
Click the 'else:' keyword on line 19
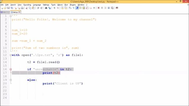click(32, 80)
